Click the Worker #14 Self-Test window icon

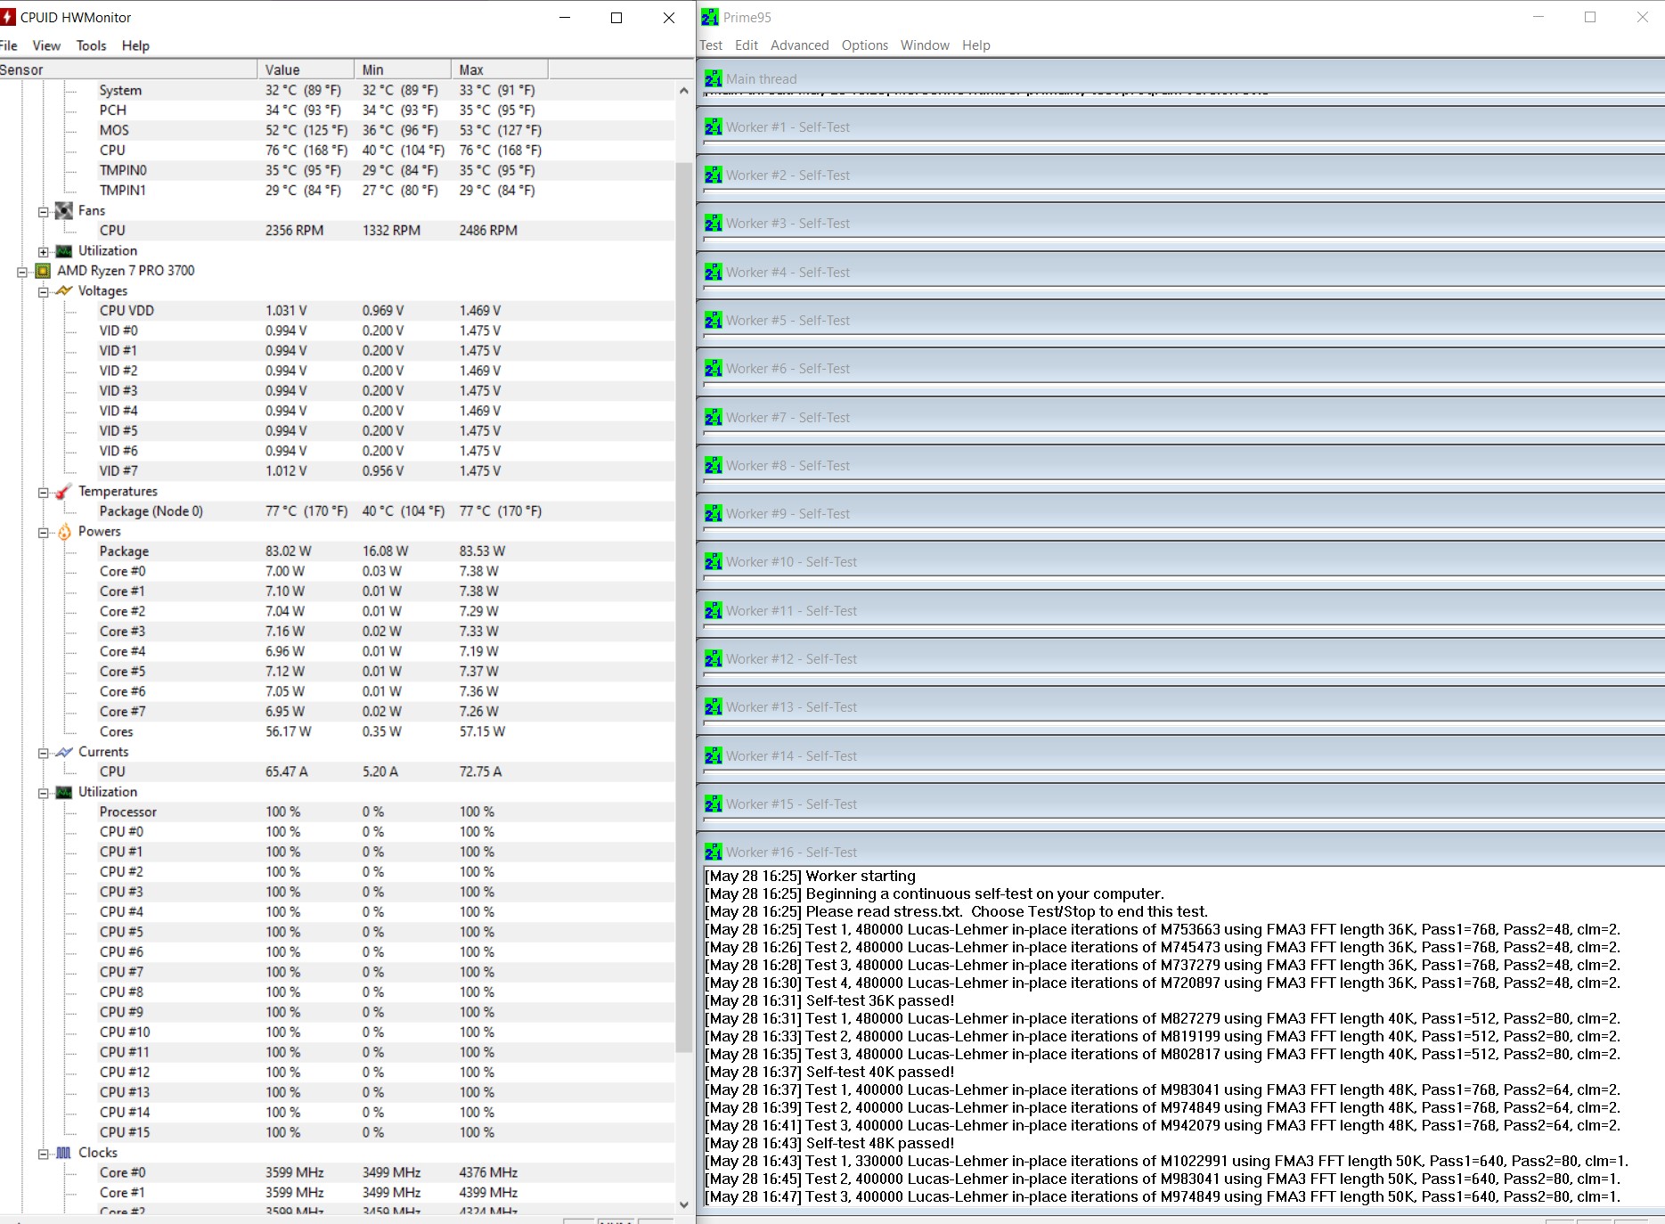(x=714, y=755)
